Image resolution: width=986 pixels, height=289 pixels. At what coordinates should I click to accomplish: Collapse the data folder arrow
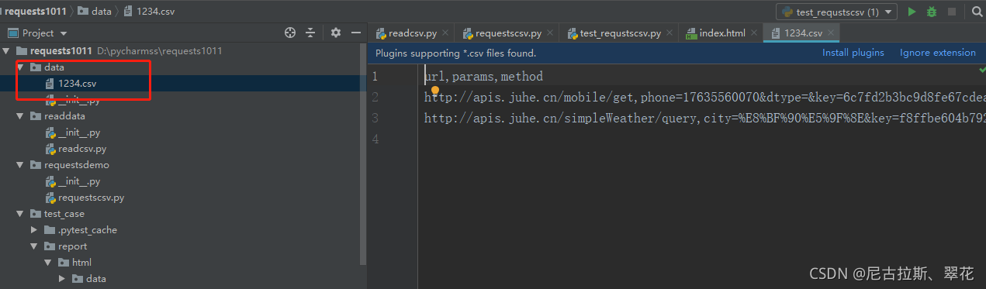point(21,67)
